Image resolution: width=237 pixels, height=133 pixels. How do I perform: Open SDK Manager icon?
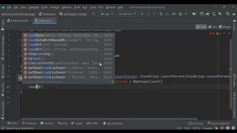[220, 14]
